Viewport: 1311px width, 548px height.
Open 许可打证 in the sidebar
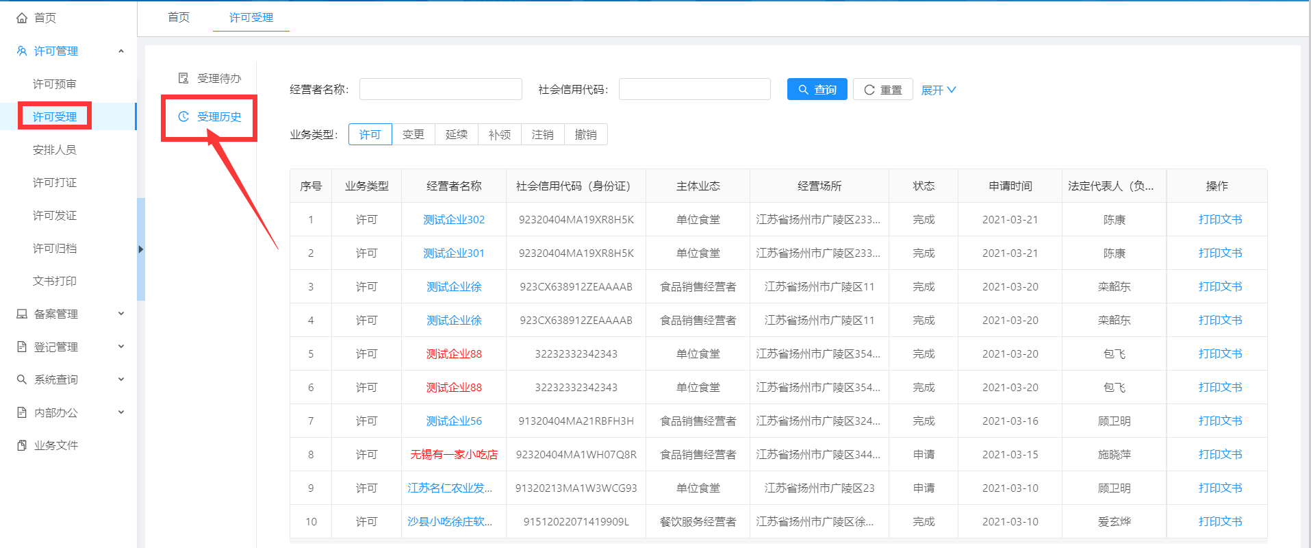(x=55, y=183)
